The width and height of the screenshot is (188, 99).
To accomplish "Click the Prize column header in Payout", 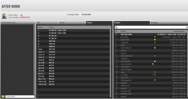I will click(51, 27).
